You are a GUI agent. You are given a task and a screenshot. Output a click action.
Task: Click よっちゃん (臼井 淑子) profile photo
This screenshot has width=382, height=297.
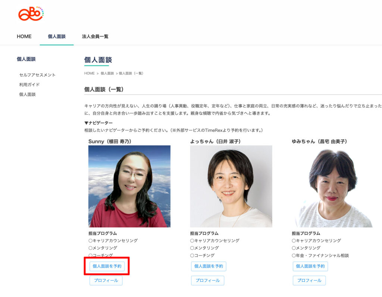[x=231, y=186]
